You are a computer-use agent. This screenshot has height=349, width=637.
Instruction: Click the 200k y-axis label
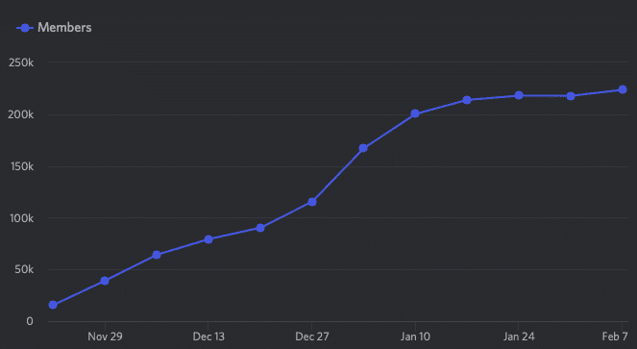[x=21, y=114]
